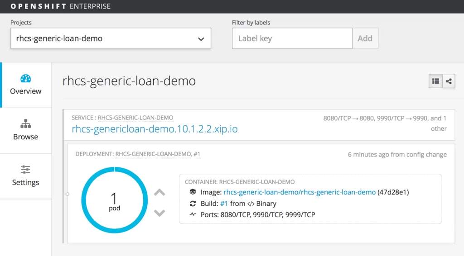Screen dimensions: 464x256
Task: Open build #1 link
Action: (224, 204)
